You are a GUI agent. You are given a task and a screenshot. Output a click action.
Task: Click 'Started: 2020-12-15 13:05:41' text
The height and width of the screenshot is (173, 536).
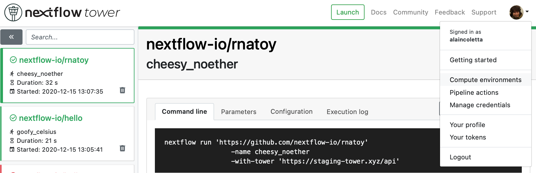60,150
